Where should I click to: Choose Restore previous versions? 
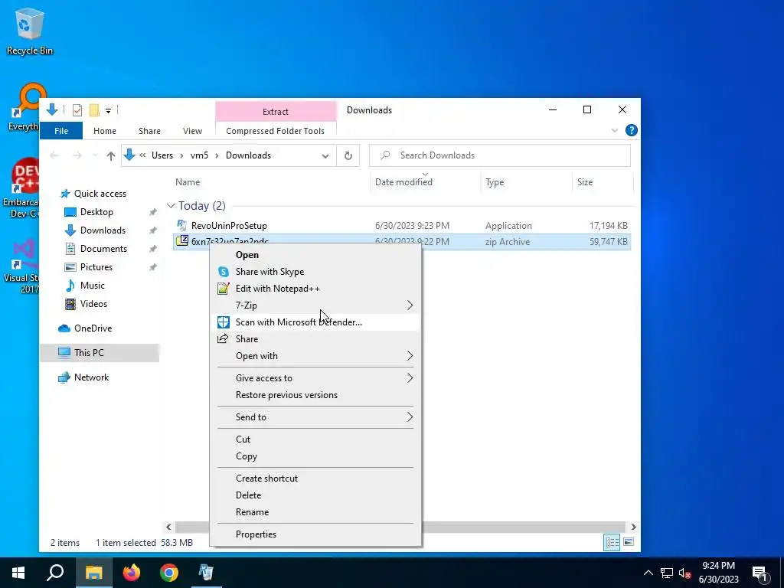point(315,395)
